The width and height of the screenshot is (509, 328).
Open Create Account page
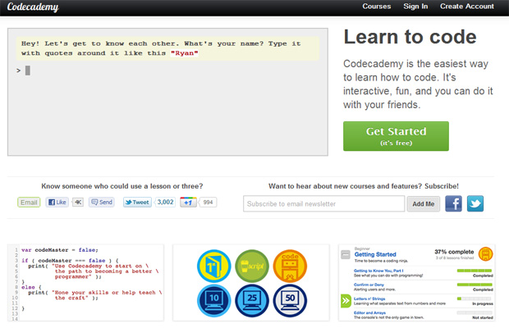pos(466,7)
